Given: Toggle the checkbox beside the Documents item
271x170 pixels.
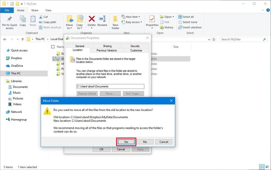Looking at the screenshot, I should click(x=54, y=59).
